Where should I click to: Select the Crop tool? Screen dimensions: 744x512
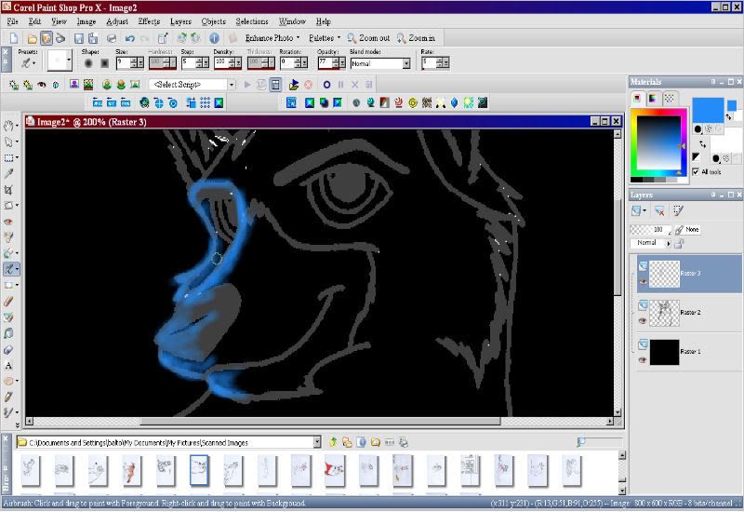pyautogui.click(x=8, y=190)
